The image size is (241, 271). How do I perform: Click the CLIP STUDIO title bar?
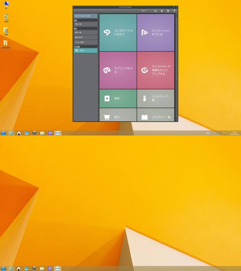click(125, 7)
